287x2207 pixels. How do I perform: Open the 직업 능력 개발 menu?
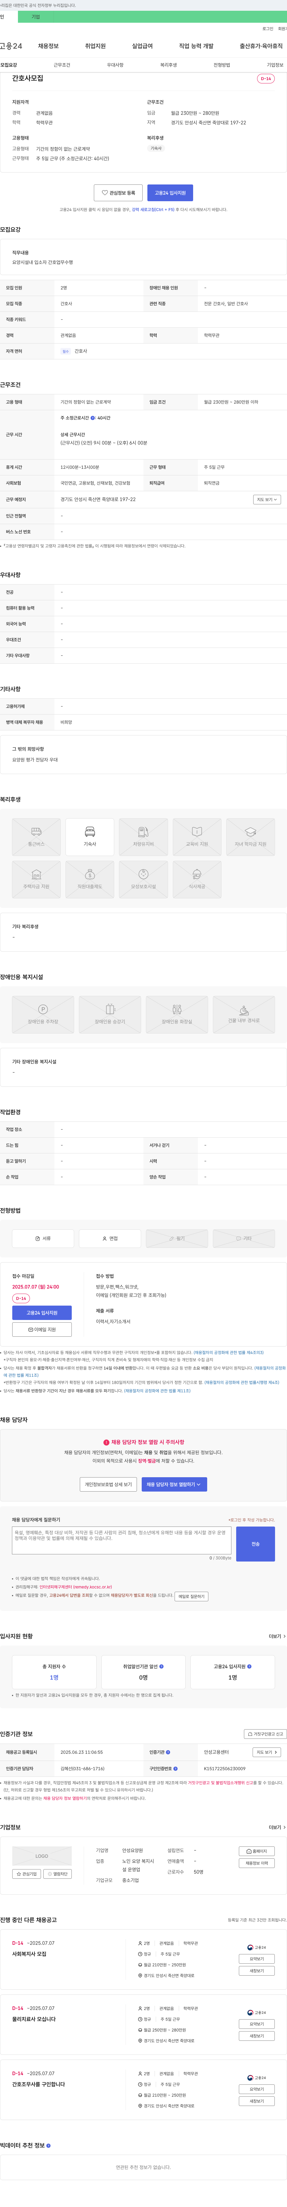[x=196, y=46]
